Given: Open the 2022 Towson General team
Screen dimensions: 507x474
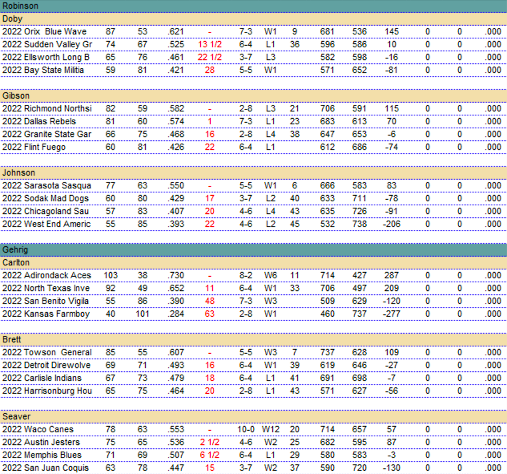Looking at the screenshot, I should point(47,352).
